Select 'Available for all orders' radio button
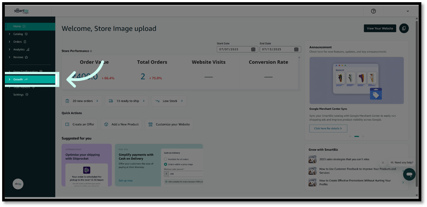 [x=166, y=159]
